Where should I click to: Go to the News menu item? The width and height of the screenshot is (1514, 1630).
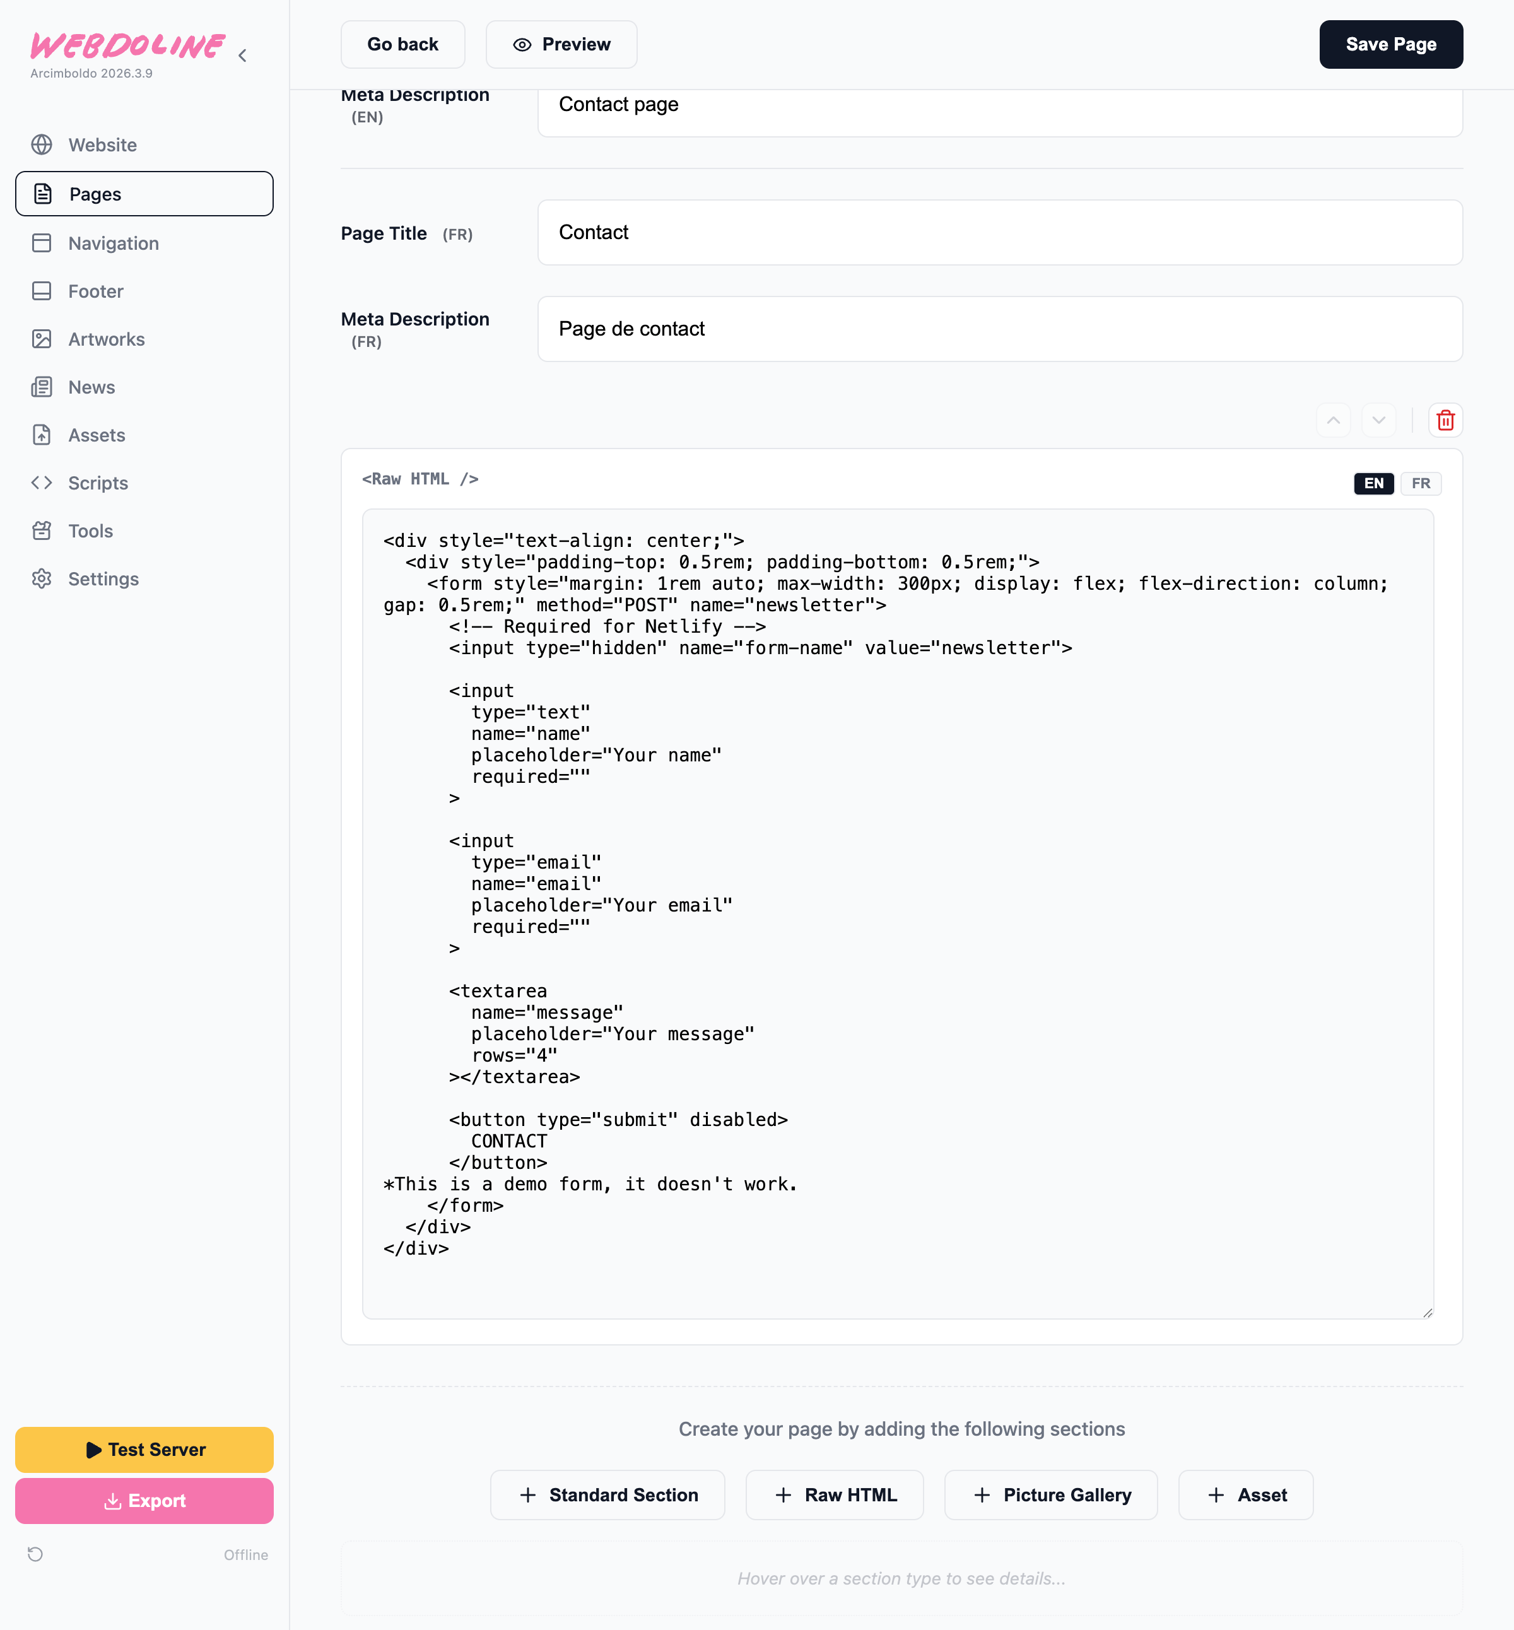coord(91,387)
